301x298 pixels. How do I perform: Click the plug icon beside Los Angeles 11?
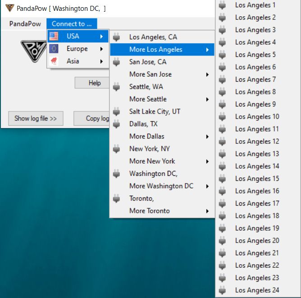222,129
